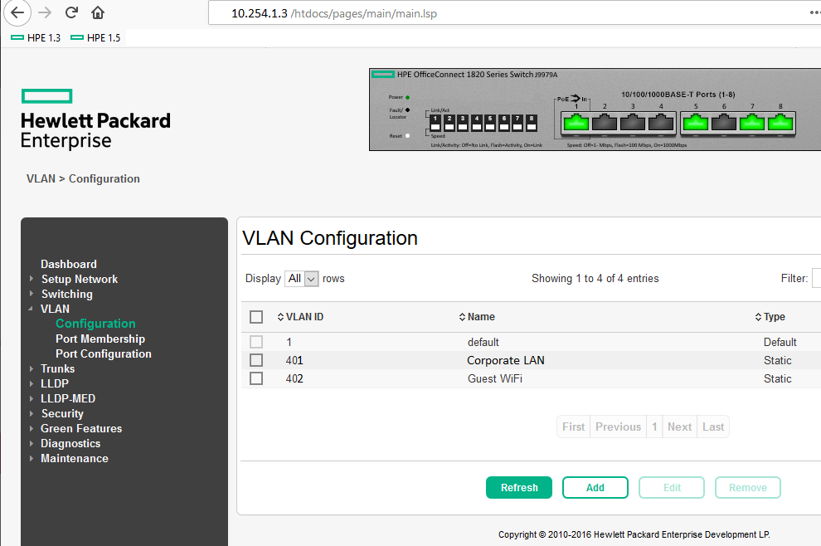The height and width of the screenshot is (546, 821).
Task: Check the box for VLAN 401
Action: [256, 360]
